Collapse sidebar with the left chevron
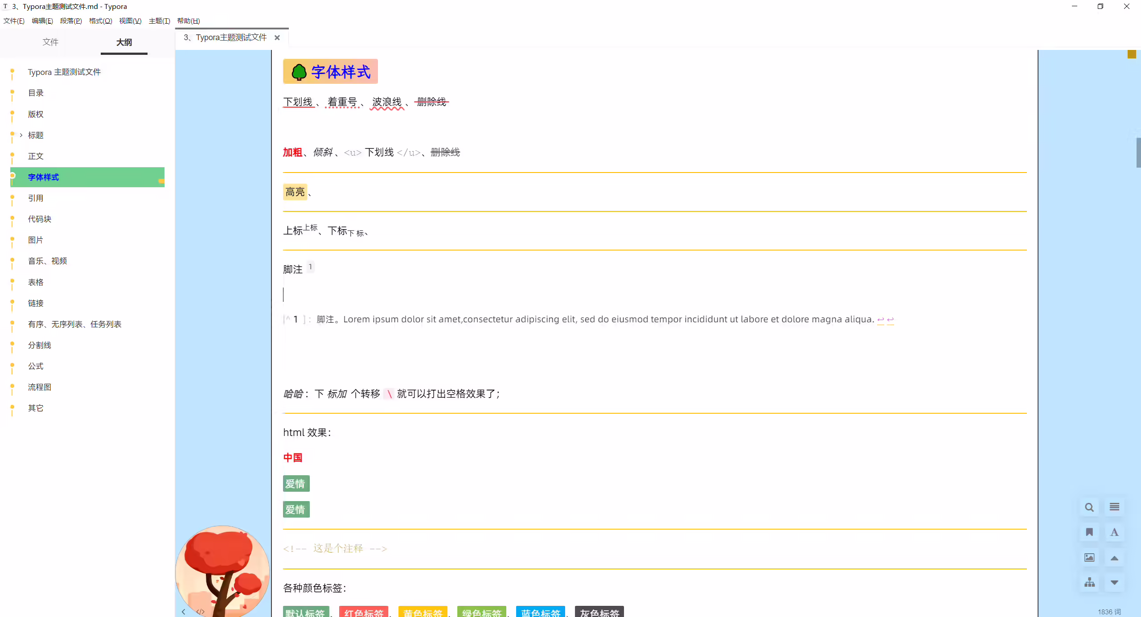This screenshot has height=617, width=1141. pos(183,612)
